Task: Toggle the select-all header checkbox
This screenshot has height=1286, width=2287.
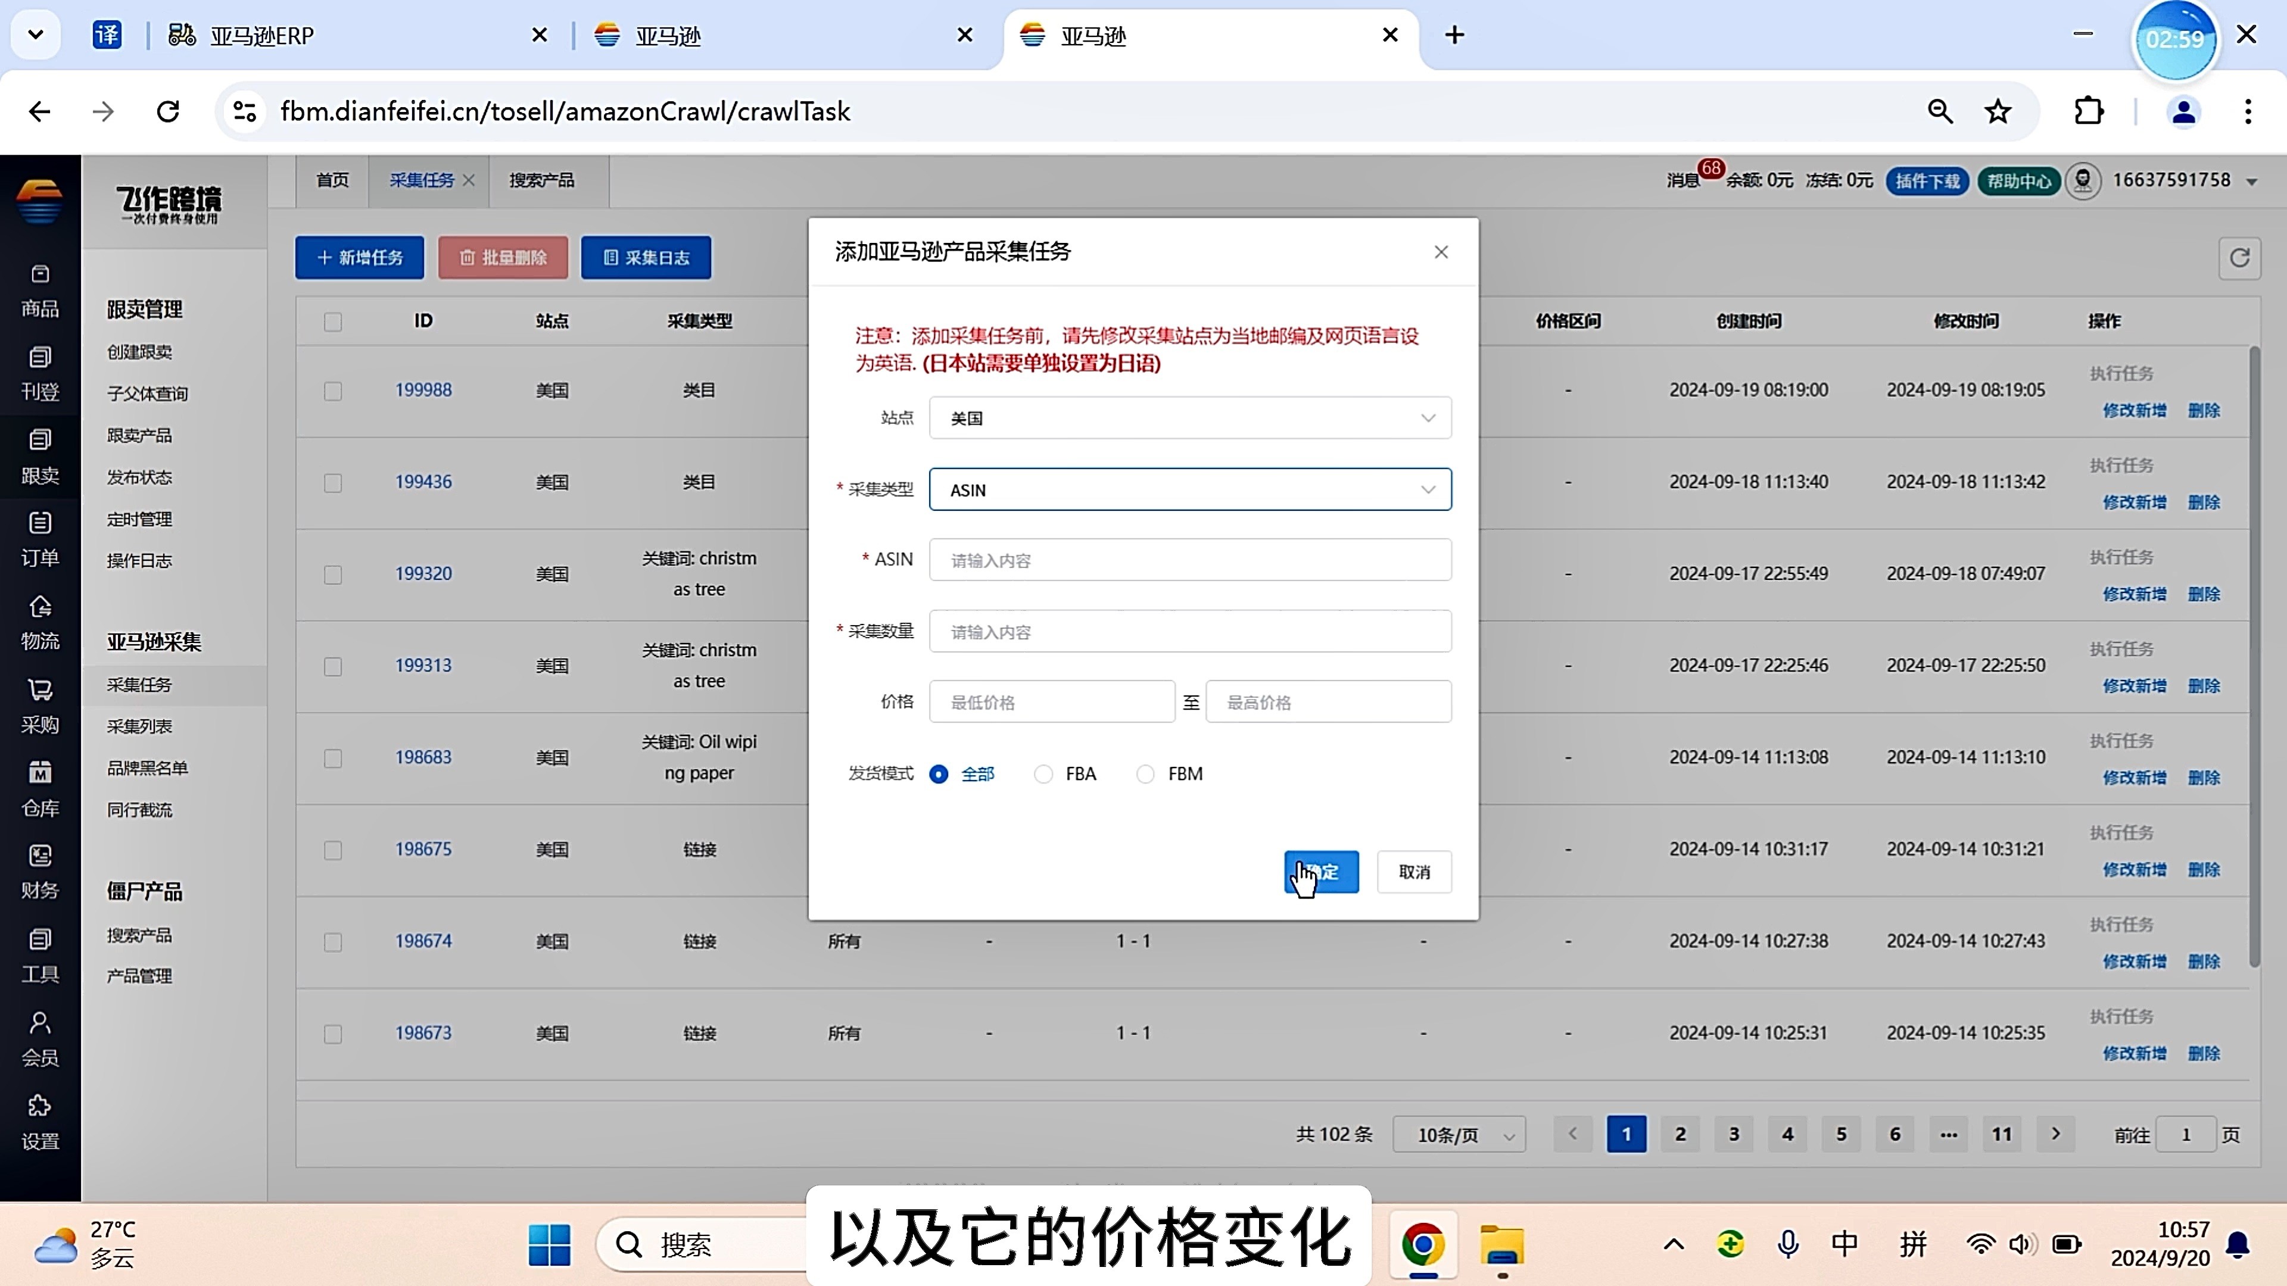Action: (x=333, y=322)
